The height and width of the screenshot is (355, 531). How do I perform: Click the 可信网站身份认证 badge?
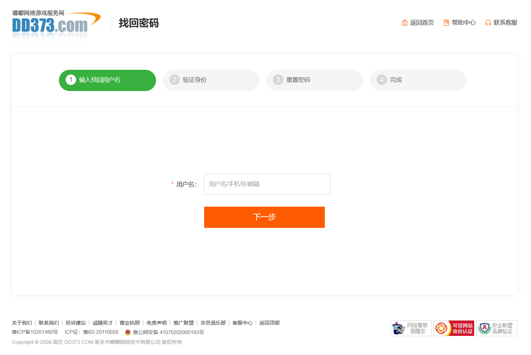pos(454,328)
